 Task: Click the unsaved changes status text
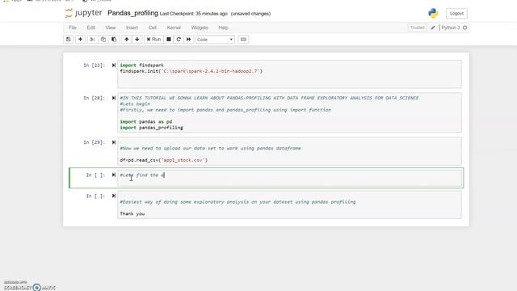click(250, 14)
